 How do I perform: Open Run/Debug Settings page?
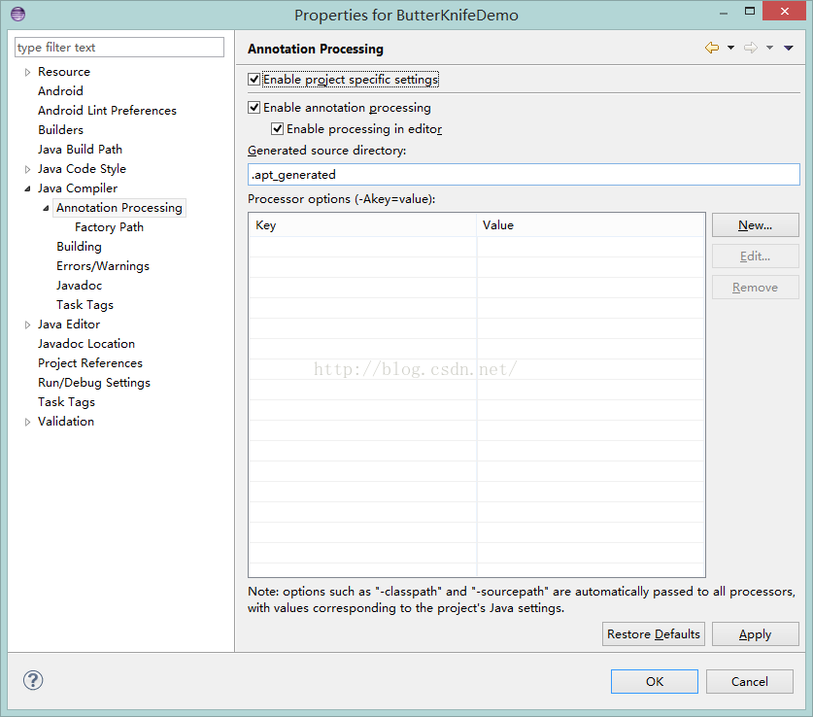click(x=94, y=383)
